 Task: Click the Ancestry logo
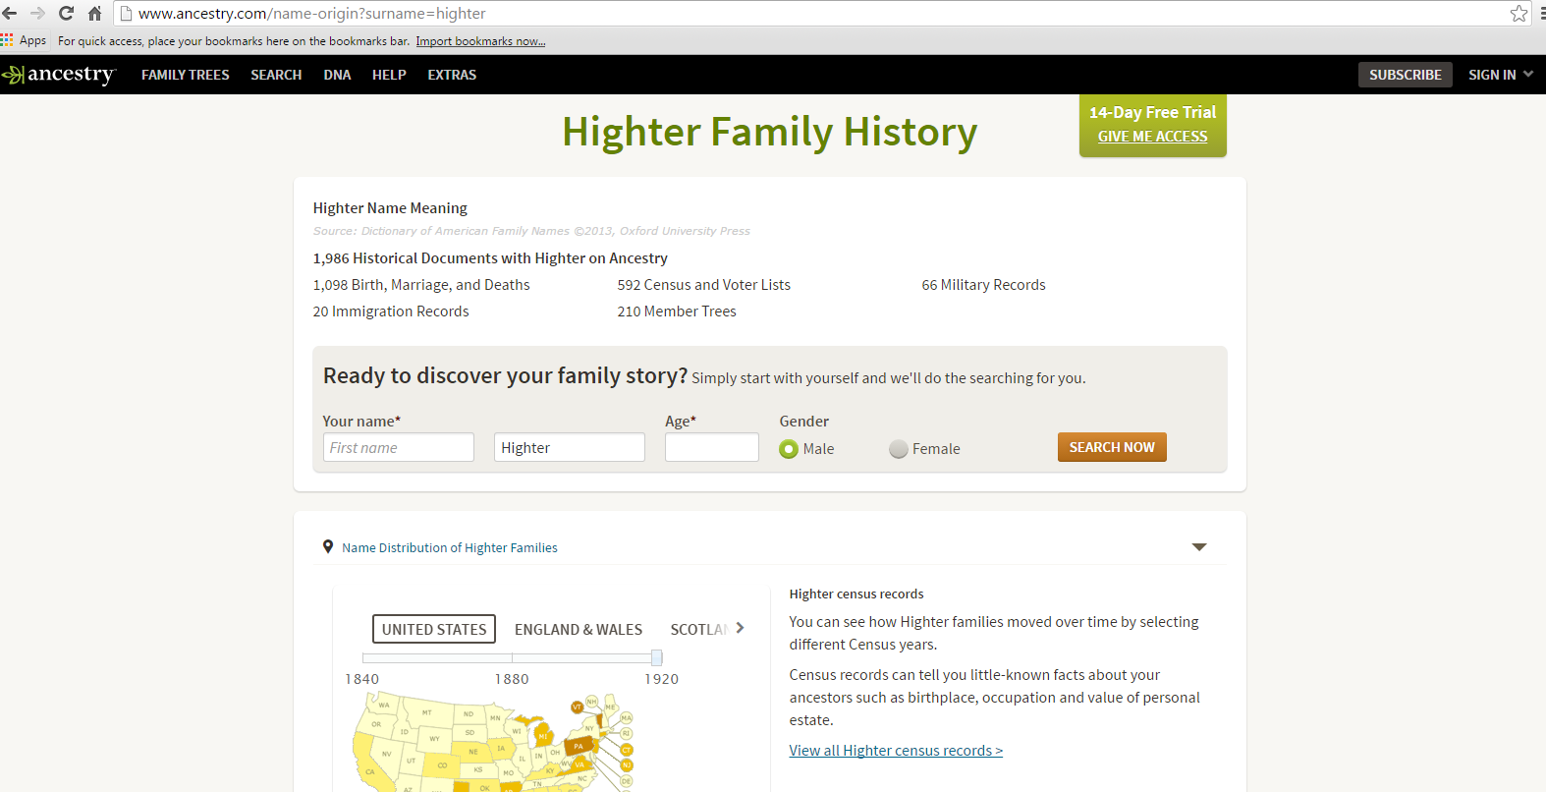coord(59,75)
